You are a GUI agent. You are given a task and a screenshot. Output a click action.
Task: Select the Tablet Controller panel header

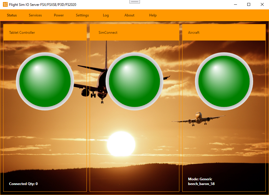point(45,32)
